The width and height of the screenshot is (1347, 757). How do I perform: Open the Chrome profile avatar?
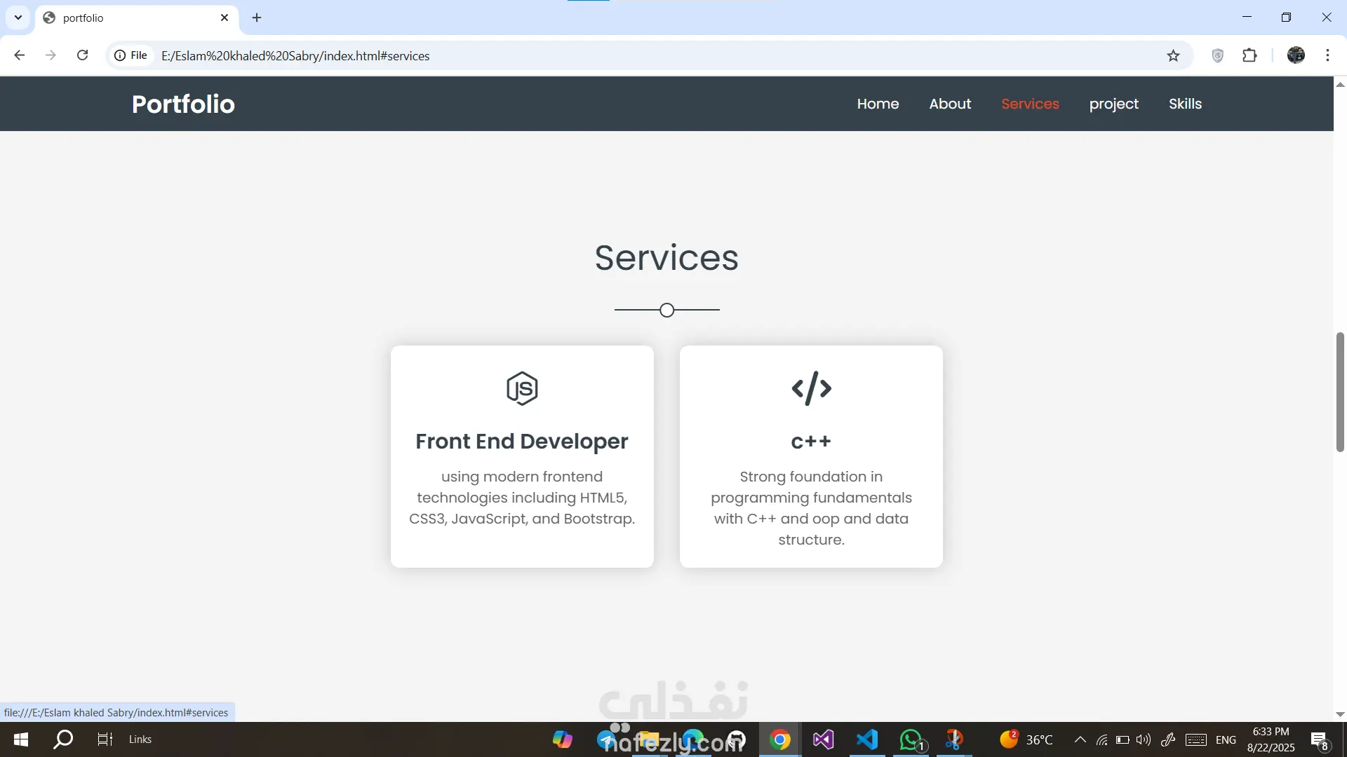[1296, 55]
